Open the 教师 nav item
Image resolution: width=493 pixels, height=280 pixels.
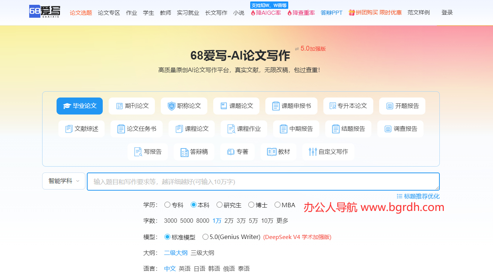coord(166,13)
